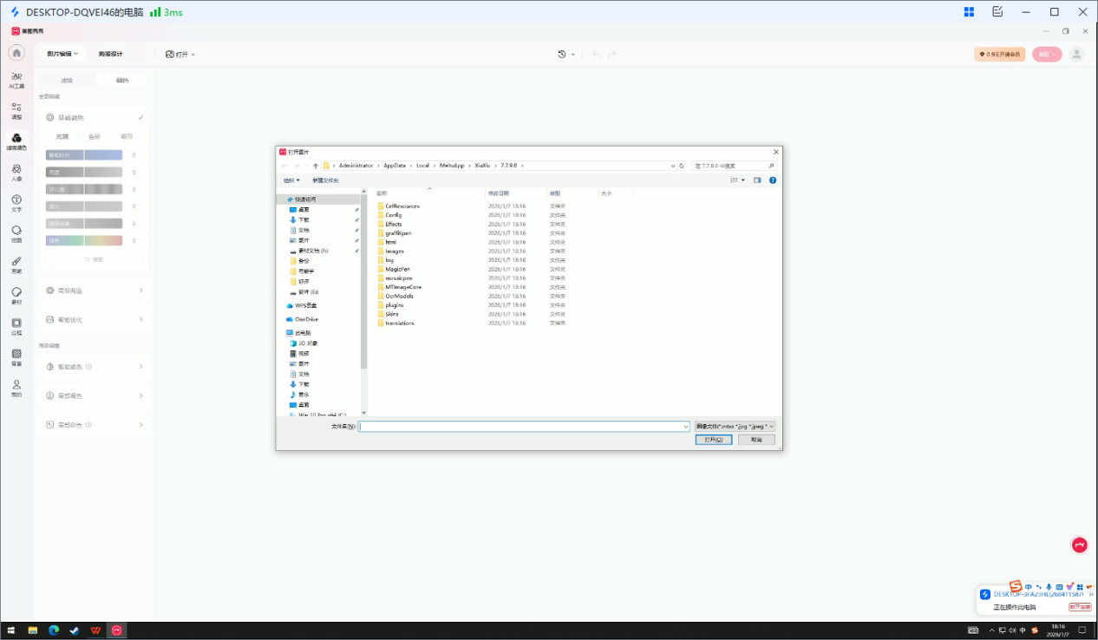Viewport: 1098px width, 640px height.
Task: Click the user avatar icon top right
Action: (1075, 54)
